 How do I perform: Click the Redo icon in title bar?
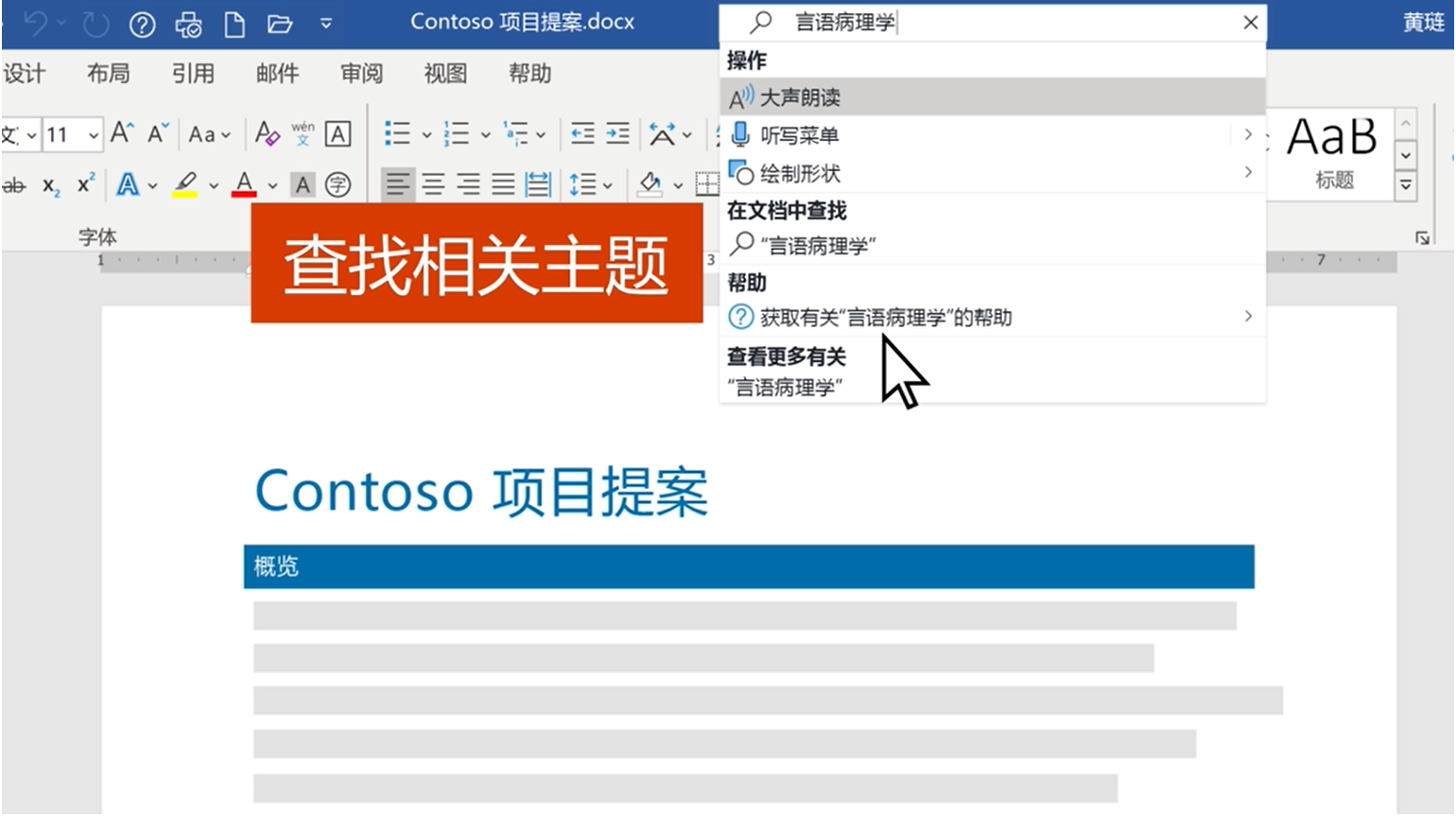(95, 24)
